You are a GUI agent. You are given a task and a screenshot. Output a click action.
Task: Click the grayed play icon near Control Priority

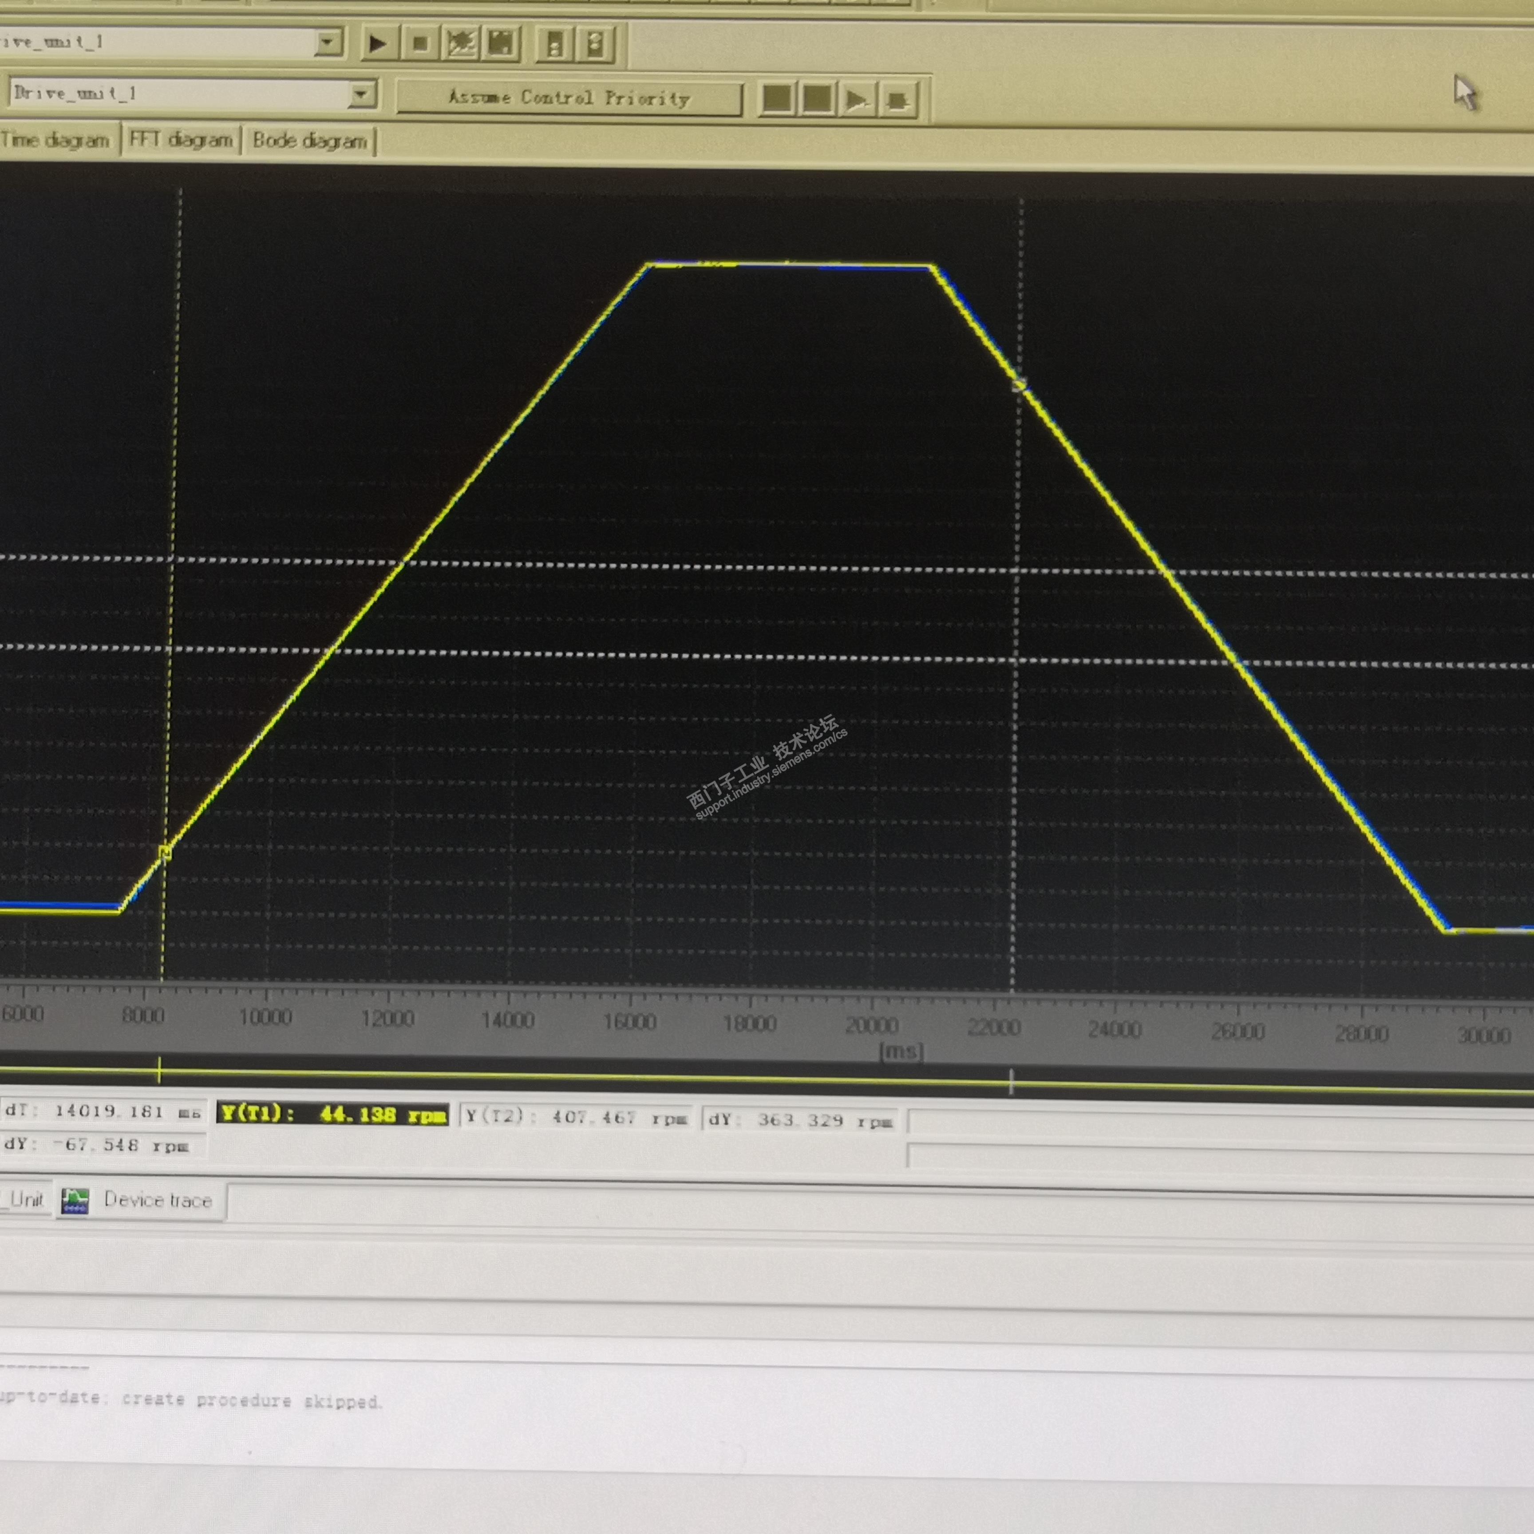(858, 99)
